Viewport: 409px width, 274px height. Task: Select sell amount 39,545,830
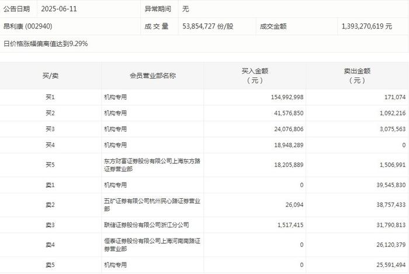(x=391, y=185)
